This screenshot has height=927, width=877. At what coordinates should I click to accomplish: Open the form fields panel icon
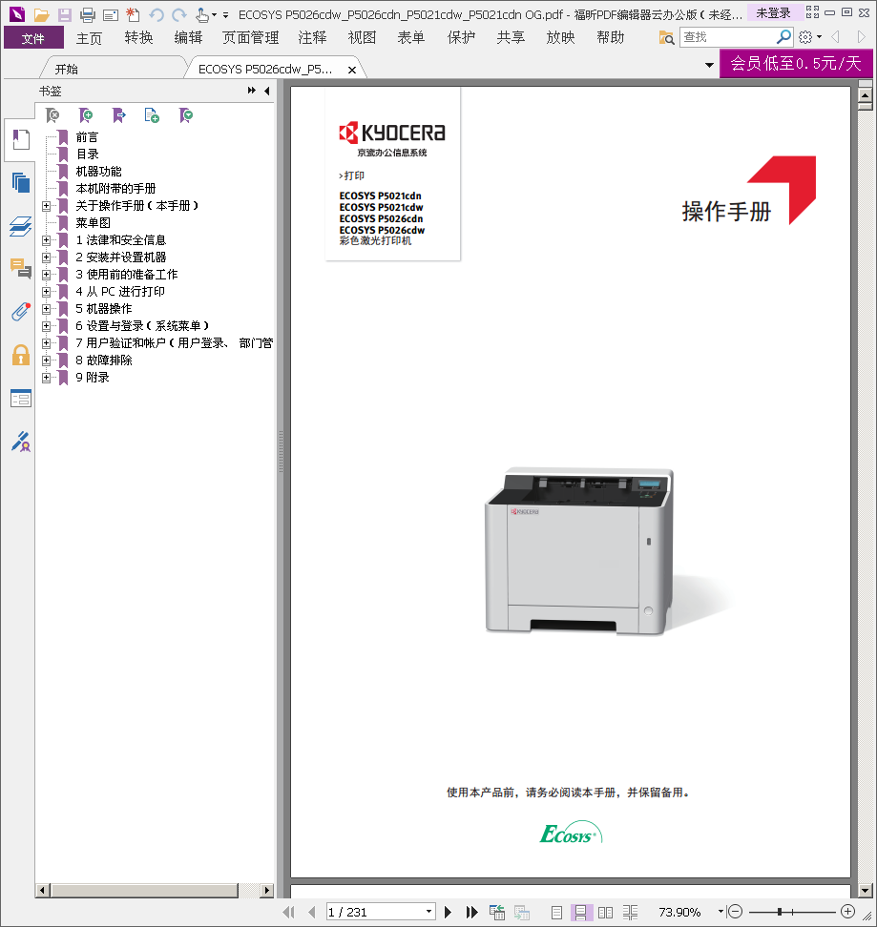coord(21,398)
